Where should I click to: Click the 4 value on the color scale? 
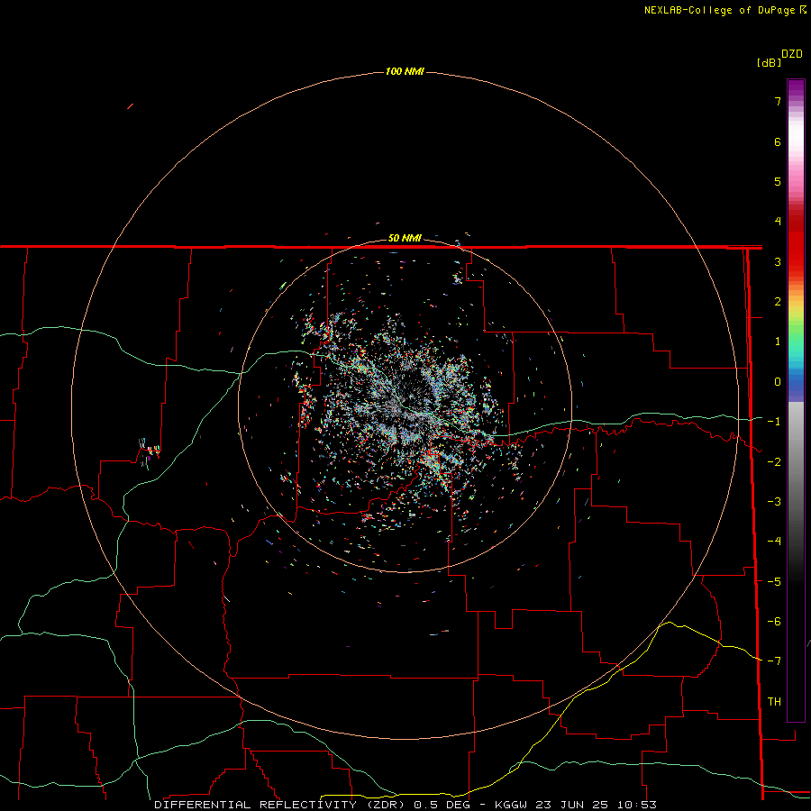(x=778, y=222)
